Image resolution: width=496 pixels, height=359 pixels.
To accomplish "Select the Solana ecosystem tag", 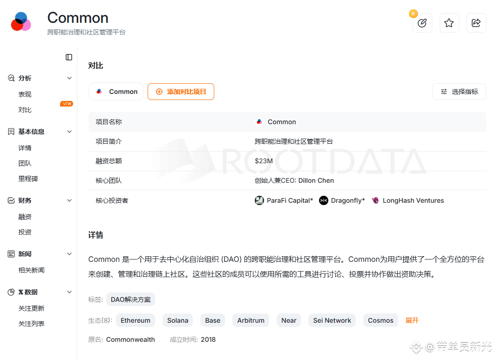I will tap(178, 320).
